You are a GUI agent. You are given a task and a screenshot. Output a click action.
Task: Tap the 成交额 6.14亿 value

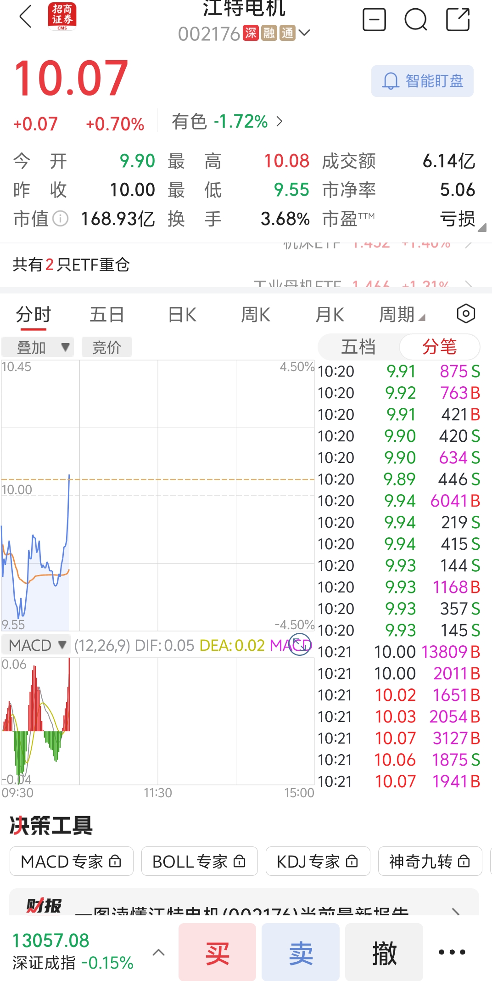(449, 161)
